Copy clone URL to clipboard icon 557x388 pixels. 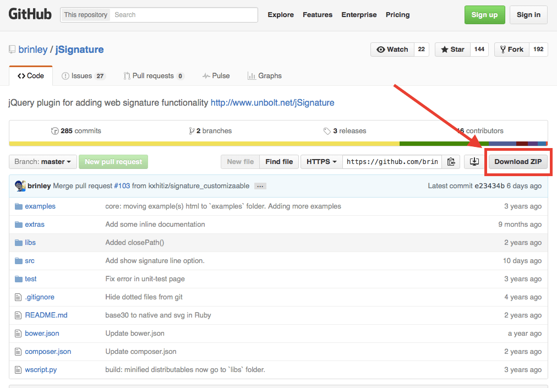click(451, 162)
